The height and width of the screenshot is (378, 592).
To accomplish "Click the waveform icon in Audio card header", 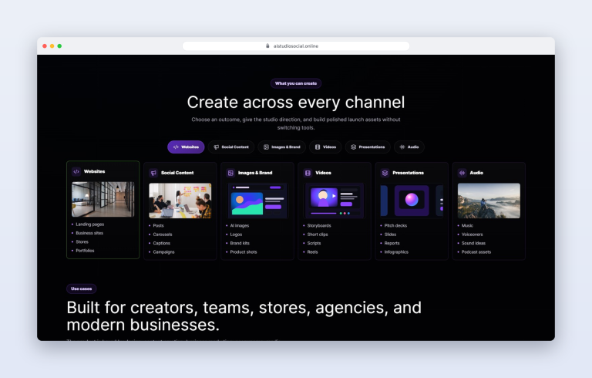I will pyautogui.click(x=462, y=173).
